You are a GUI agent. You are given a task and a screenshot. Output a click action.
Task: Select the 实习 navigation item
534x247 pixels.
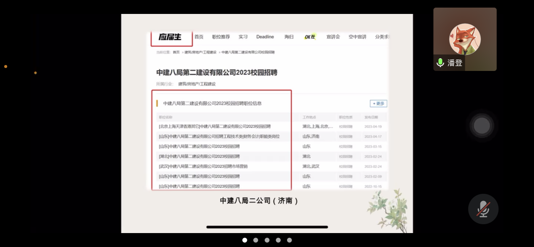coord(243,37)
